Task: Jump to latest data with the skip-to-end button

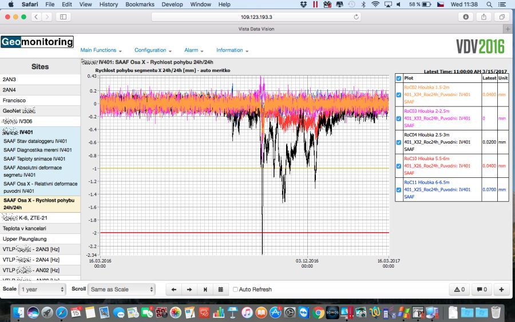Action: tap(205, 289)
